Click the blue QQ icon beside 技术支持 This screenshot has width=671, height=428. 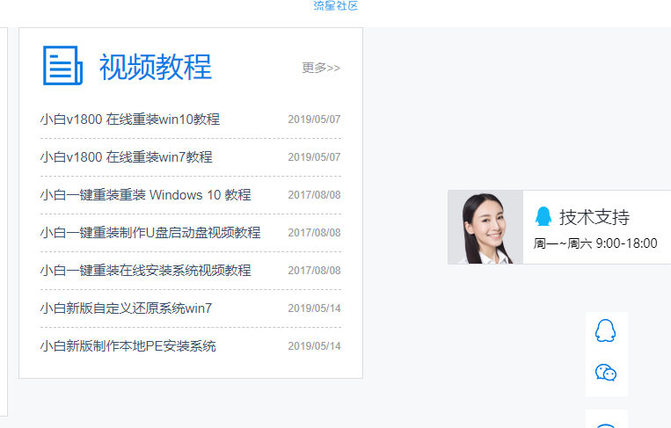543,216
